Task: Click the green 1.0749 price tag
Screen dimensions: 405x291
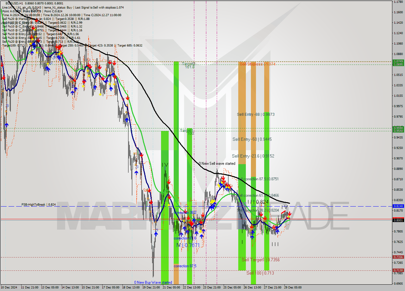Action: pos(398,61)
